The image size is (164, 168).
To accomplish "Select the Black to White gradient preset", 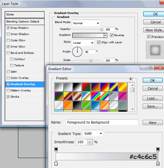I will point(77,87).
